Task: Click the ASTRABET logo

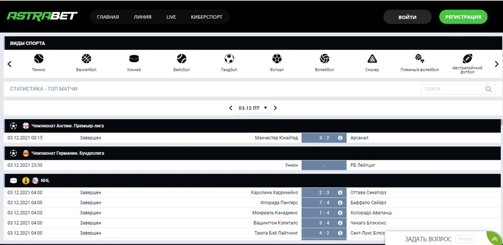Action: (x=42, y=16)
